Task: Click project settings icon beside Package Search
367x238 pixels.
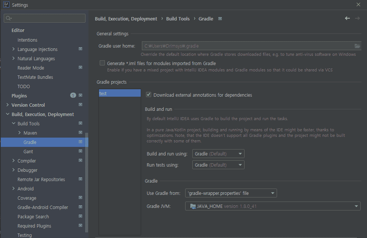Action: (x=80, y=216)
